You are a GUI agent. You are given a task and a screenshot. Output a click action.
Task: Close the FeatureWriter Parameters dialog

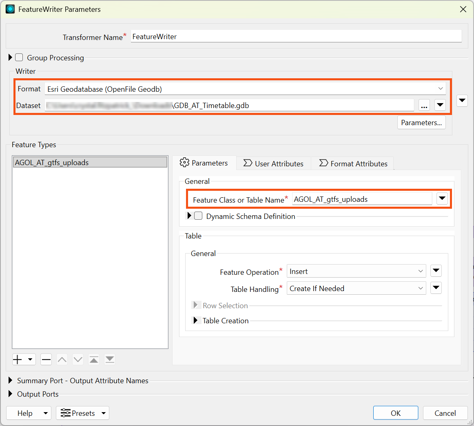pos(463,9)
